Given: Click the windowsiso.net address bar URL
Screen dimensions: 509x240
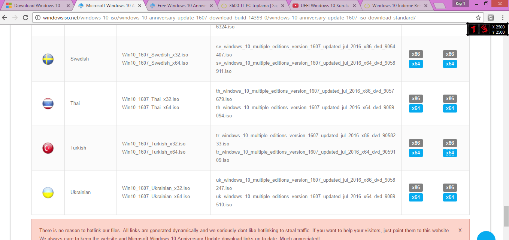Looking at the screenshot, I should pos(229,18).
